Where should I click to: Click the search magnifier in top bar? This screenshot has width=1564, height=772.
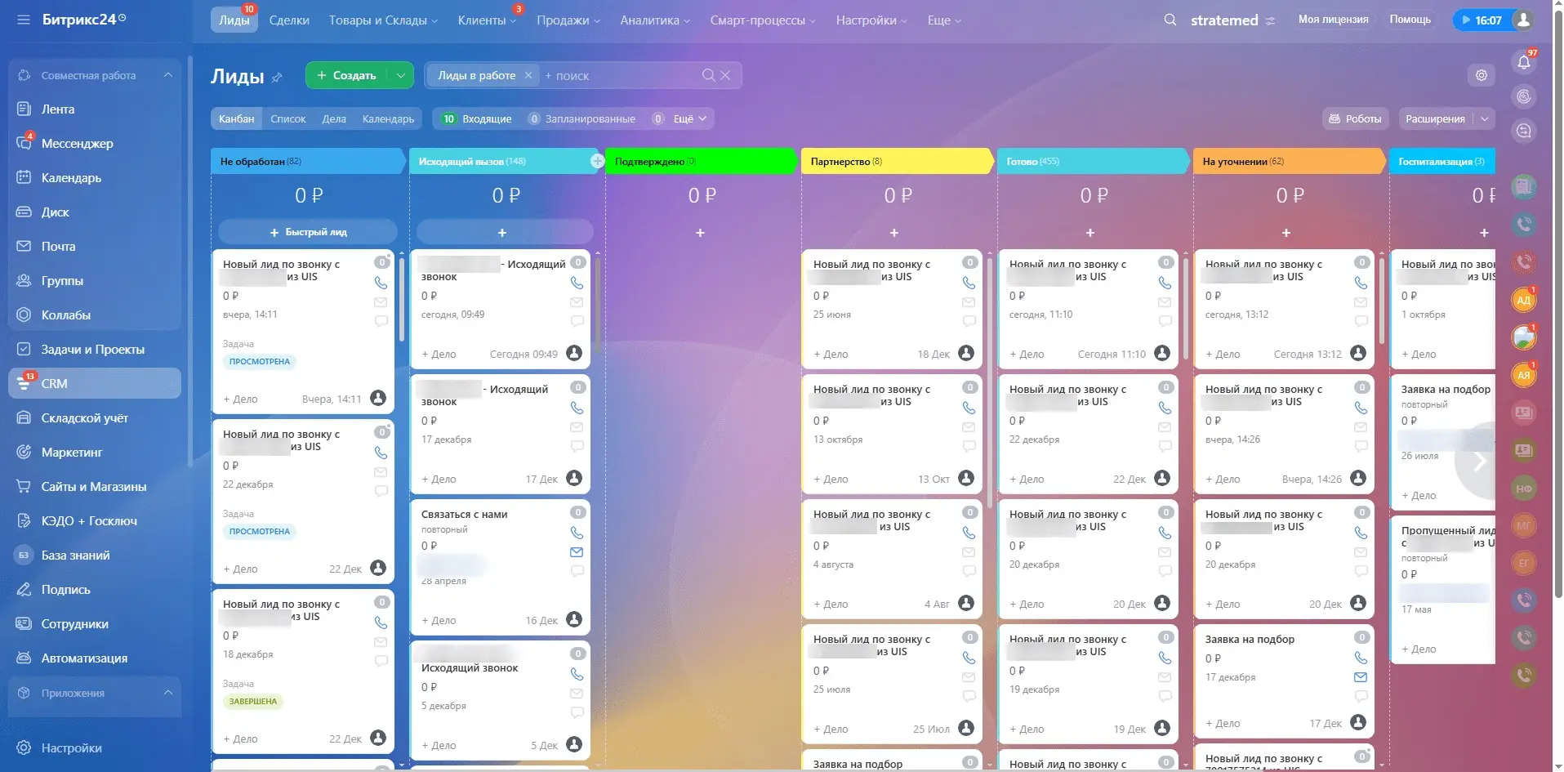1170,20
